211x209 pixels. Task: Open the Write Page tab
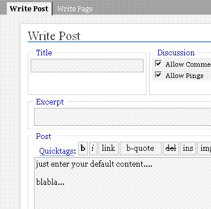(x=75, y=9)
